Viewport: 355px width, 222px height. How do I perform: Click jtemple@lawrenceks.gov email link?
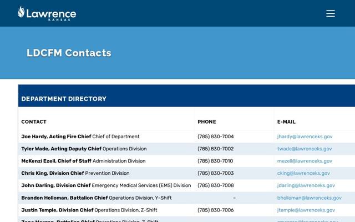[306, 210]
